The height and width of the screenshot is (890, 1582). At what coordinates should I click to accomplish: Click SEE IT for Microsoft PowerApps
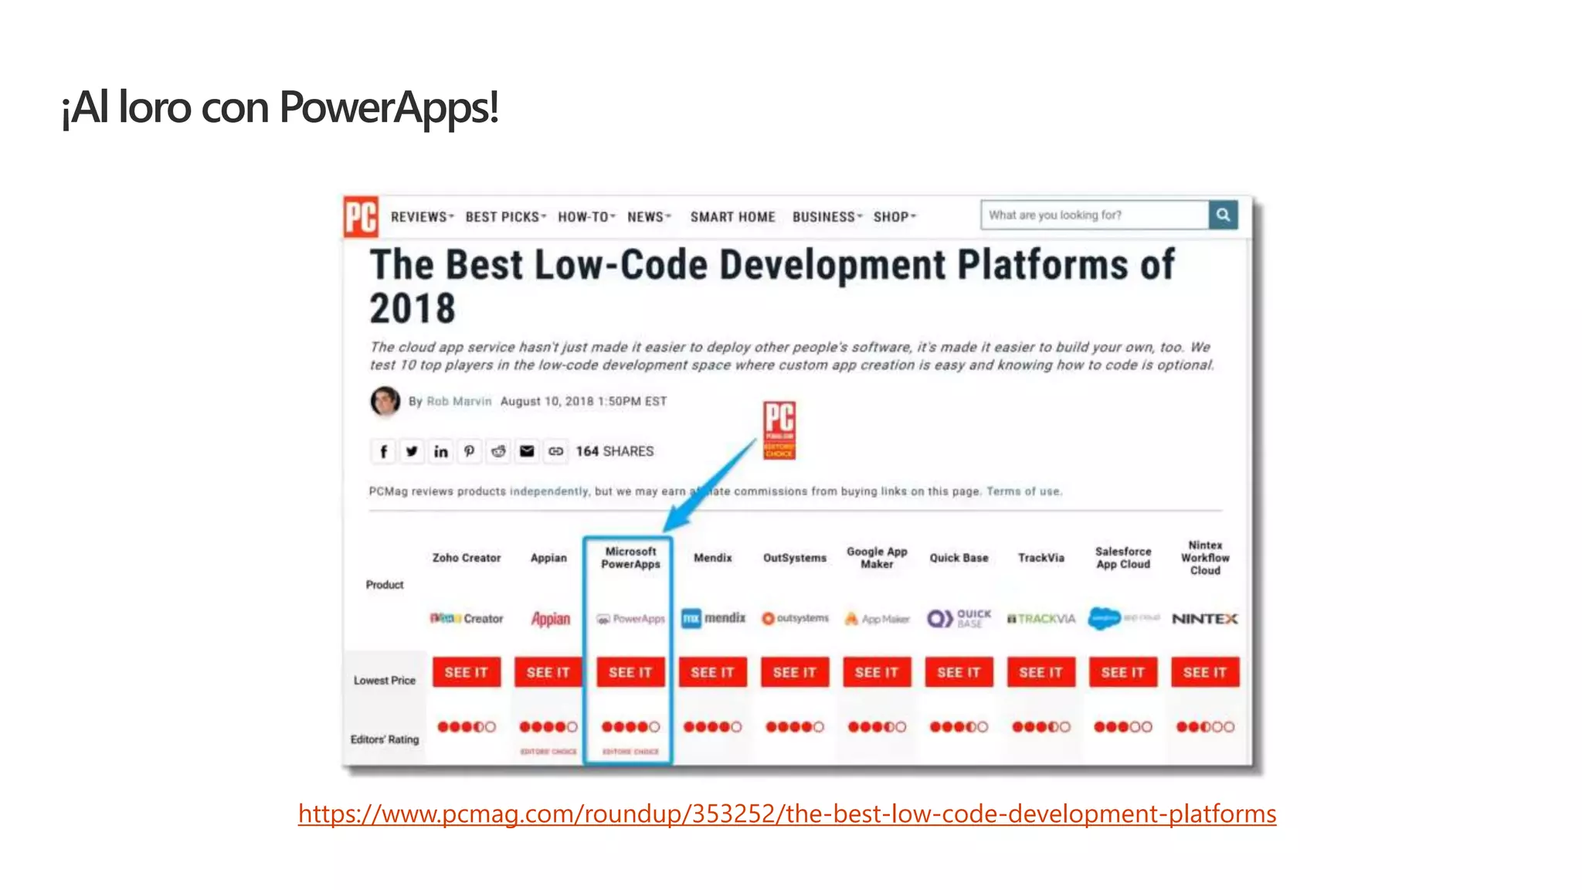point(630,672)
